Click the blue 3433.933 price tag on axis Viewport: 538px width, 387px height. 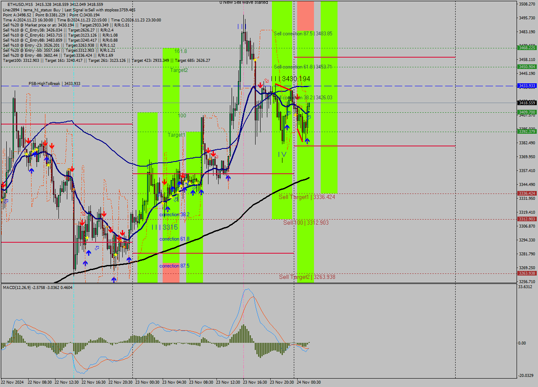click(x=527, y=86)
